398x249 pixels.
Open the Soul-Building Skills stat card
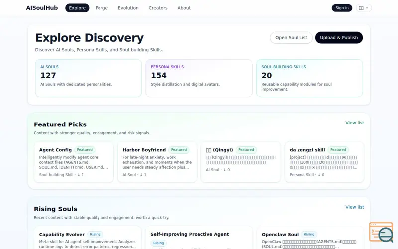click(x=309, y=78)
